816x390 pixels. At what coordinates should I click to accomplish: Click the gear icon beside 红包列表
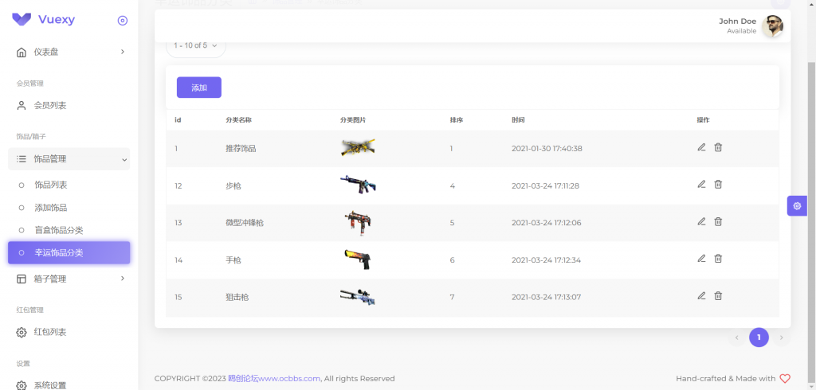22,332
